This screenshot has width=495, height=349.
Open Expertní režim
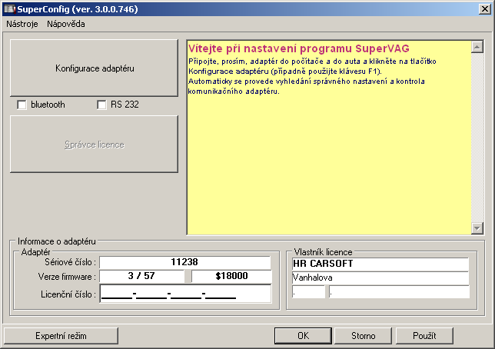pyautogui.click(x=61, y=336)
